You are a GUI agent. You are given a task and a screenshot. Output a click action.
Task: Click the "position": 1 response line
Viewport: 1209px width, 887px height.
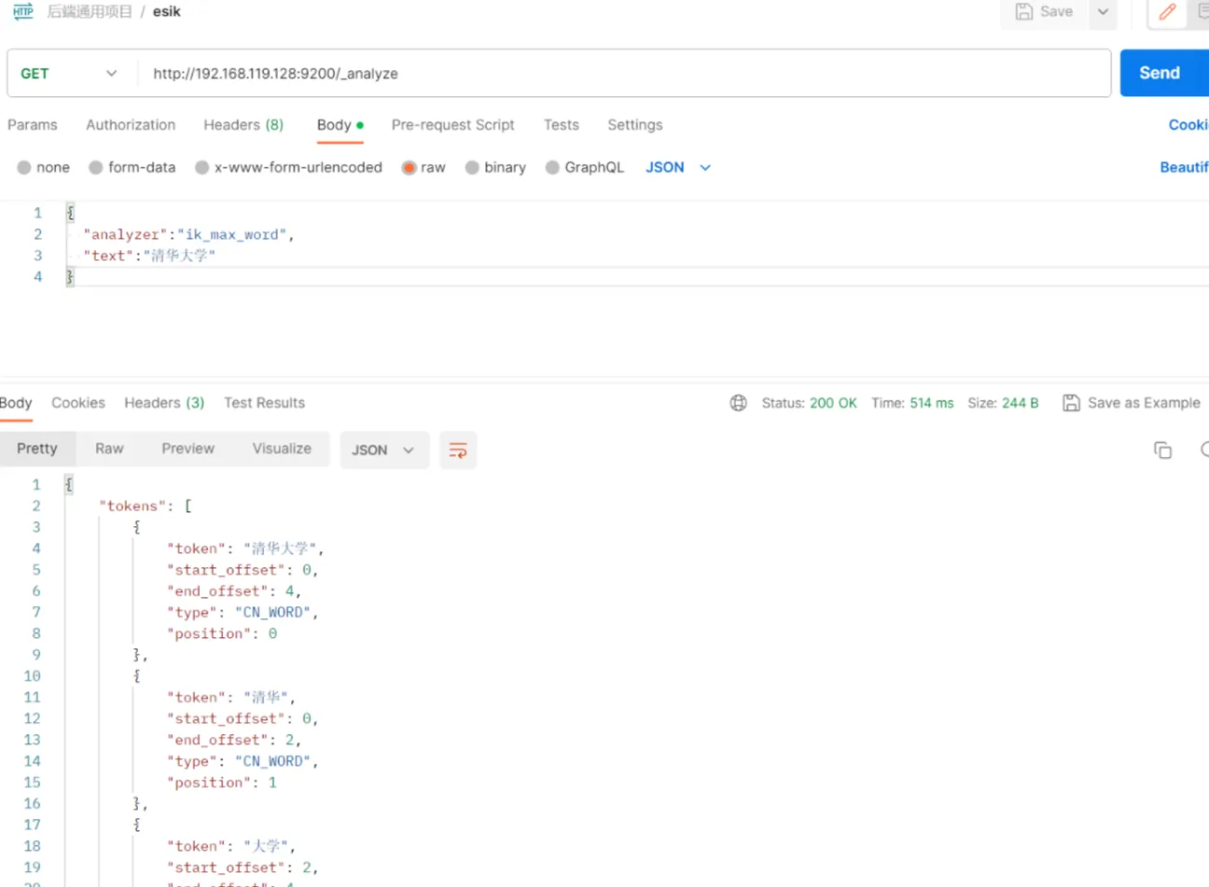point(222,783)
